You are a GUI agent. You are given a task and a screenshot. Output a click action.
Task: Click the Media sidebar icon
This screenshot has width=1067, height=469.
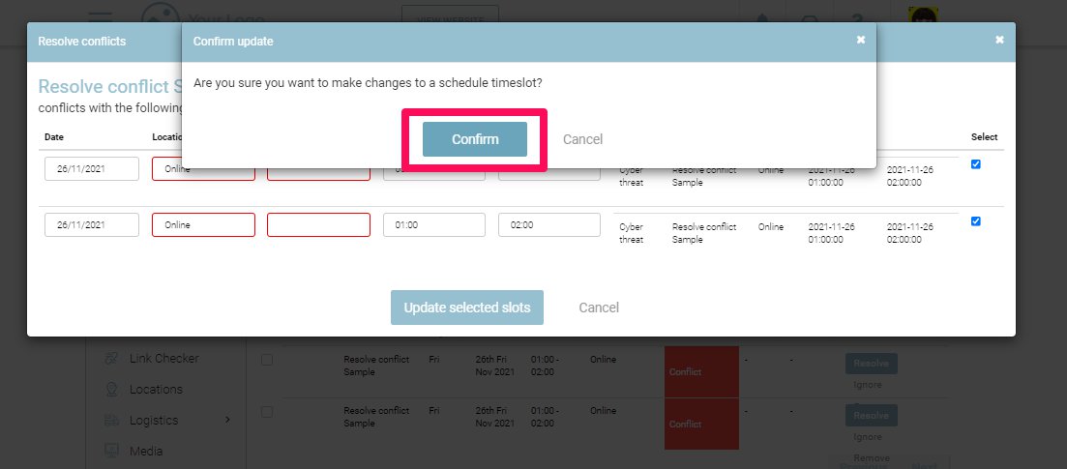[111, 451]
